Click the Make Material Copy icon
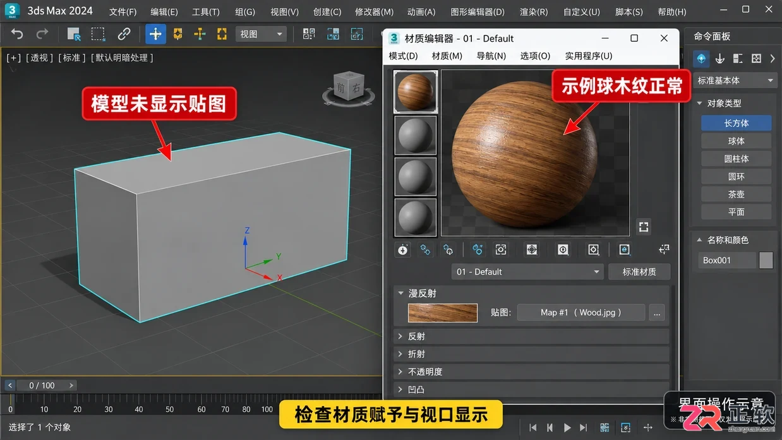The width and height of the screenshot is (782, 440). click(x=501, y=250)
